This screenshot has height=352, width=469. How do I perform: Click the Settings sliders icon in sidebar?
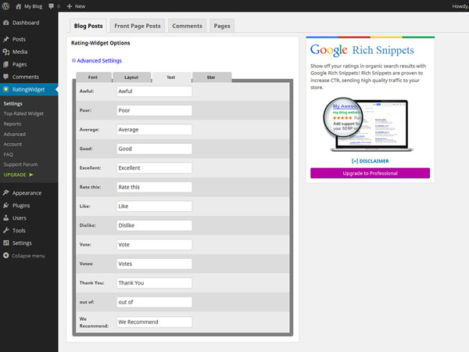pos(6,243)
